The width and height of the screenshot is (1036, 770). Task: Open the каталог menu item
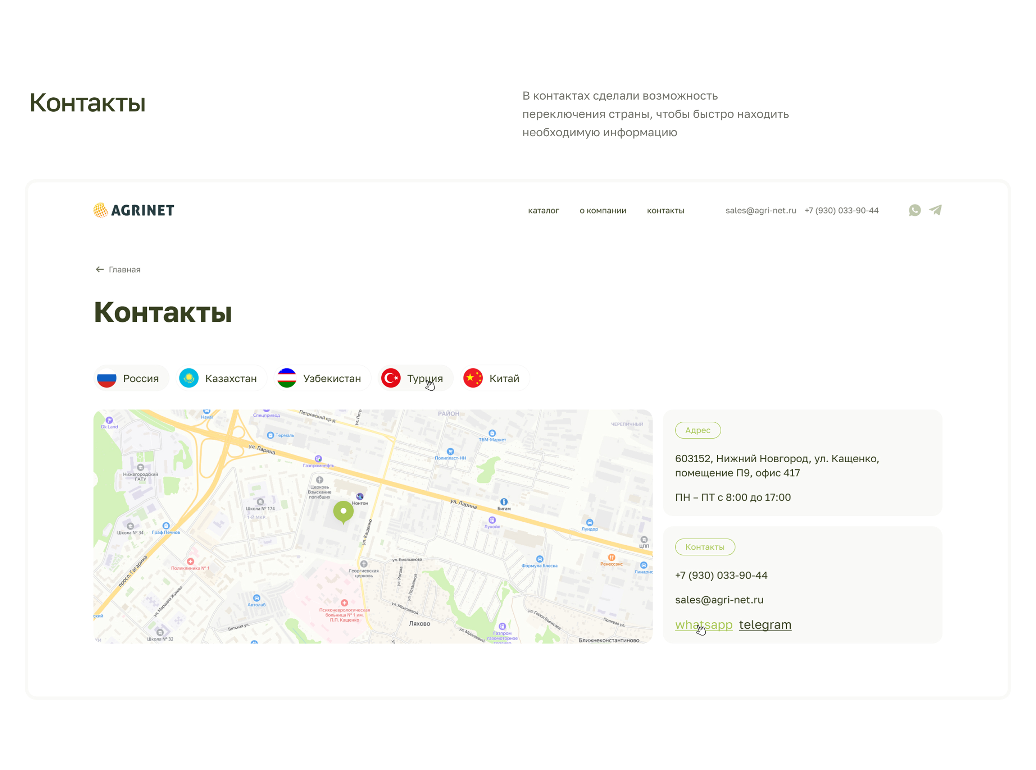543,211
